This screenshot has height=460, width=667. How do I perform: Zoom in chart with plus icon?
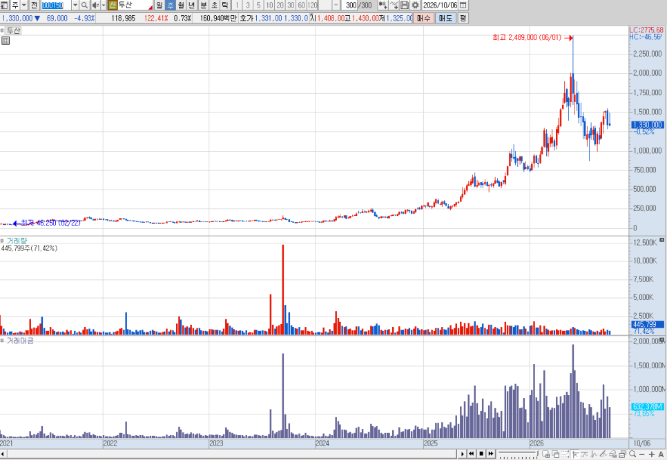651,454
